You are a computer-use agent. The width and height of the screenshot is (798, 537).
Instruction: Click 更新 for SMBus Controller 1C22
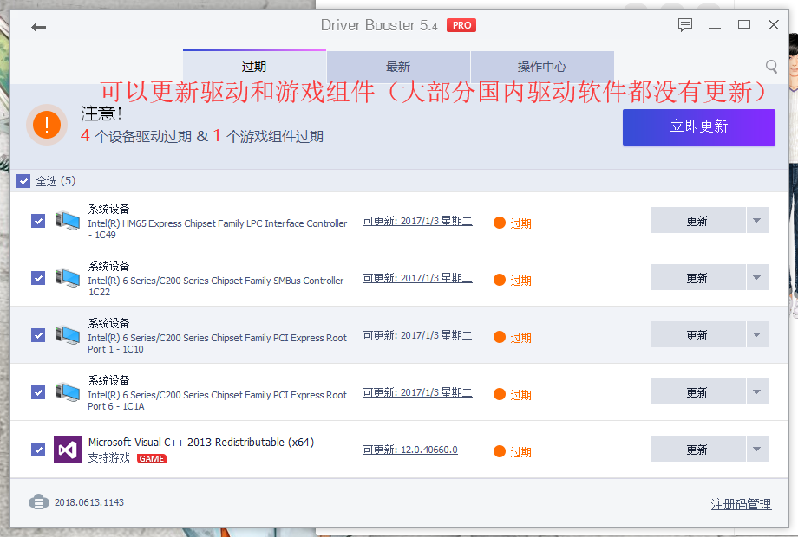(x=697, y=277)
